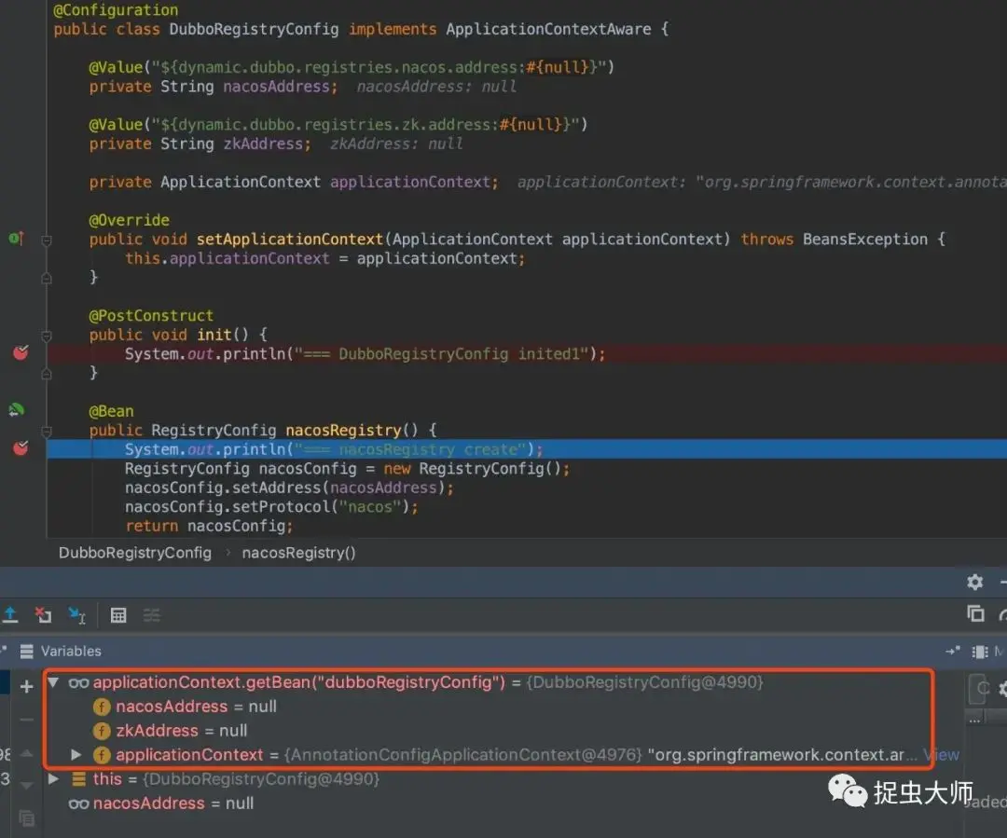Collapse the init method using its fold marker
Screen dimensions: 1007x838
(47, 336)
